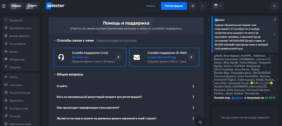Image resolution: width=282 pixels, height=126 pixels.
Task: Open the Популярные menu item
Action: coord(21,44)
